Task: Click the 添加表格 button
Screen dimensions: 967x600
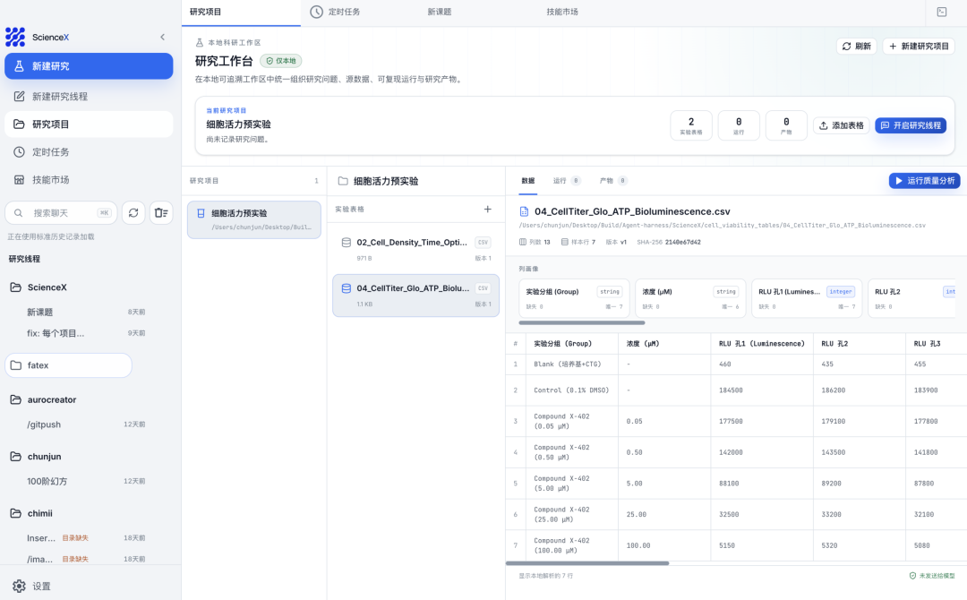Action: [841, 125]
